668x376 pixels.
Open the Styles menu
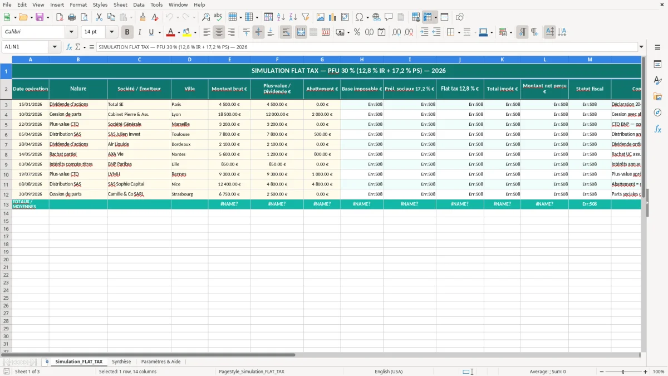pyautogui.click(x=100, y=4)
